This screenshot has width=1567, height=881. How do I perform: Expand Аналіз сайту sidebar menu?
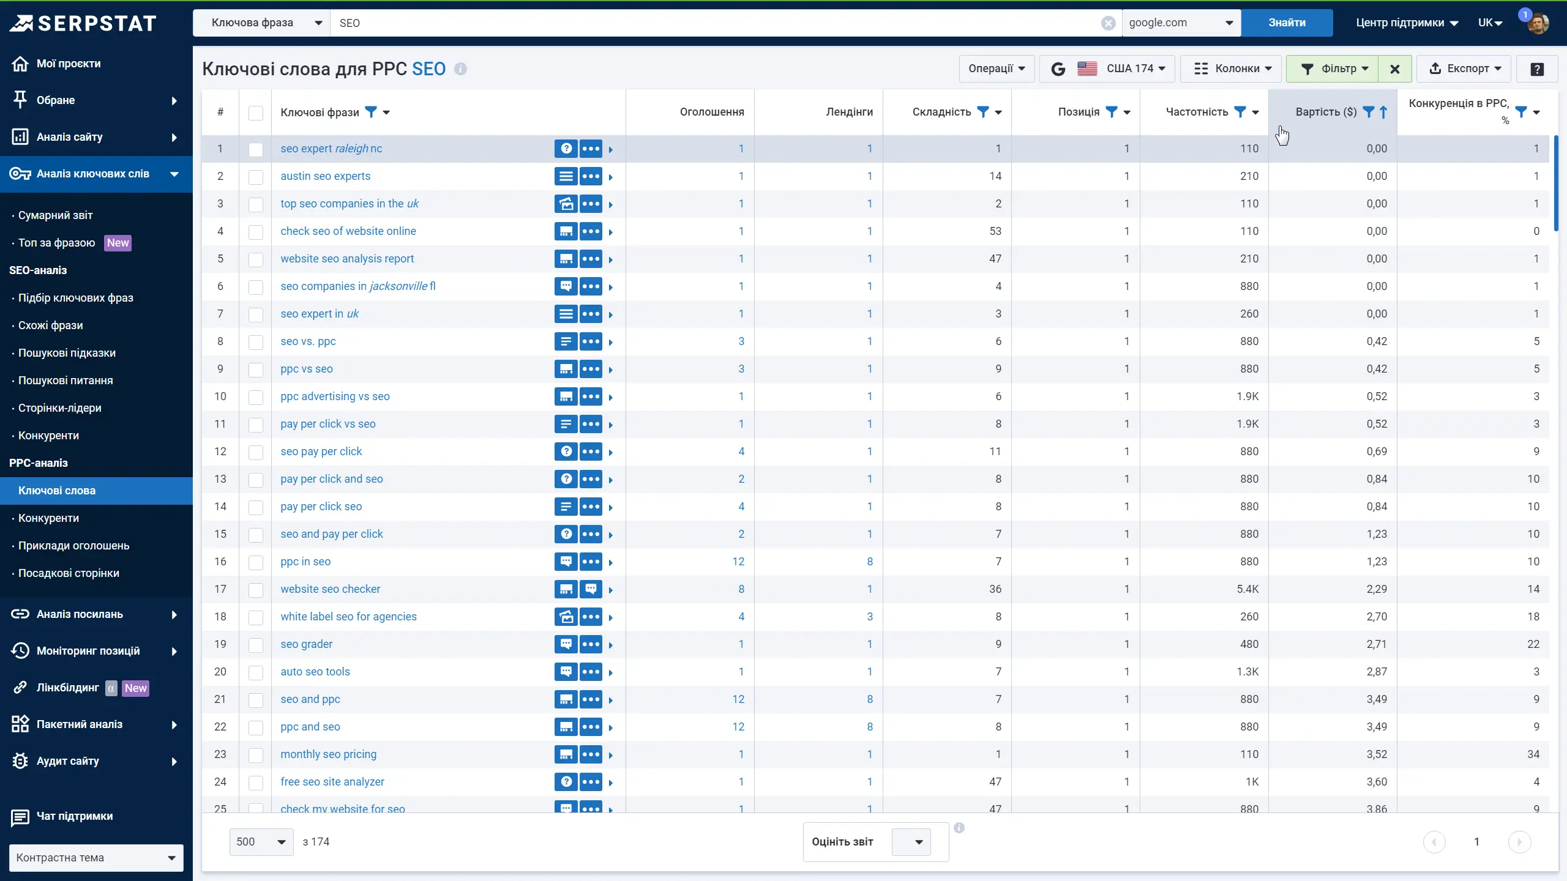click(96, 137)
